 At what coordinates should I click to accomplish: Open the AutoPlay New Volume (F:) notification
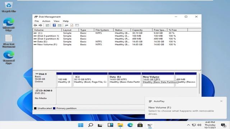click(185, 108)
